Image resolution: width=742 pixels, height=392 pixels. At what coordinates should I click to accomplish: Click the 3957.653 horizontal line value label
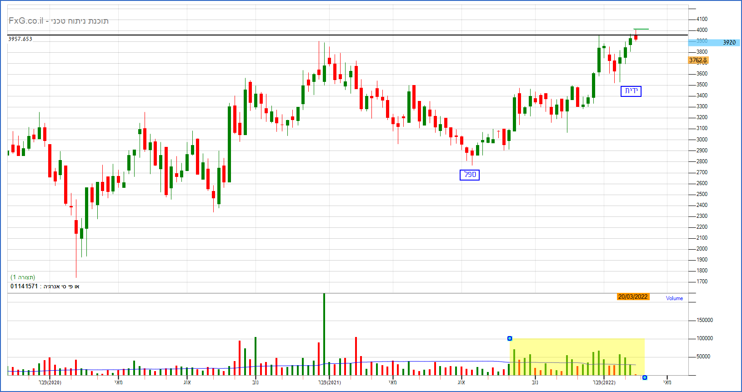coord(20,39)
